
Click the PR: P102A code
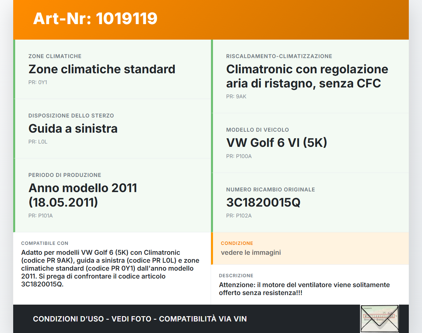pos(239,216)
